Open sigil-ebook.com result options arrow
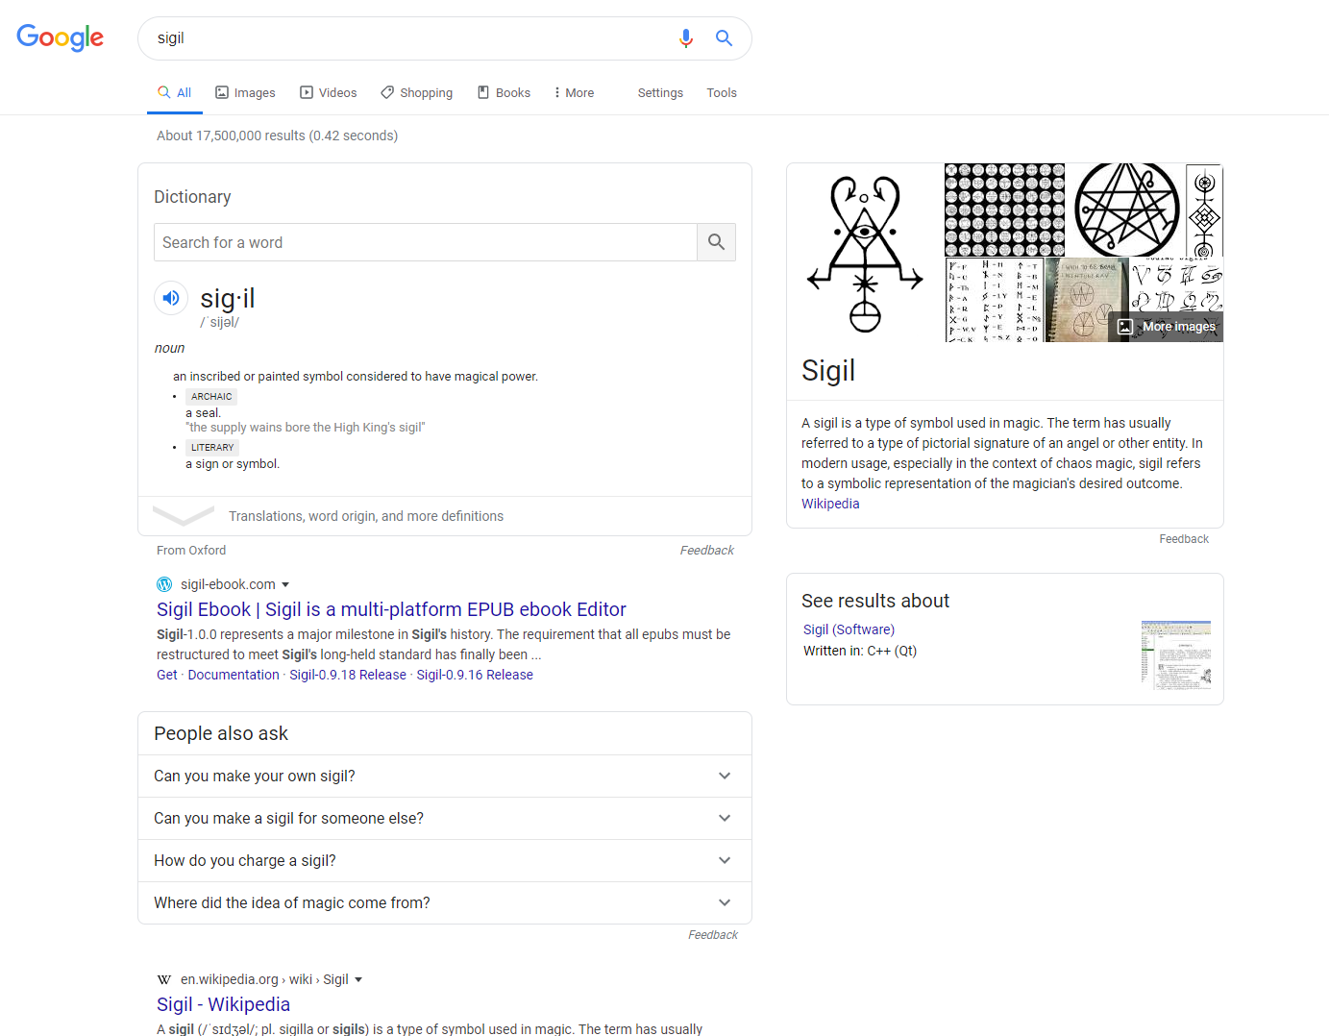The image size is (1329, 1036). point(285,584)
